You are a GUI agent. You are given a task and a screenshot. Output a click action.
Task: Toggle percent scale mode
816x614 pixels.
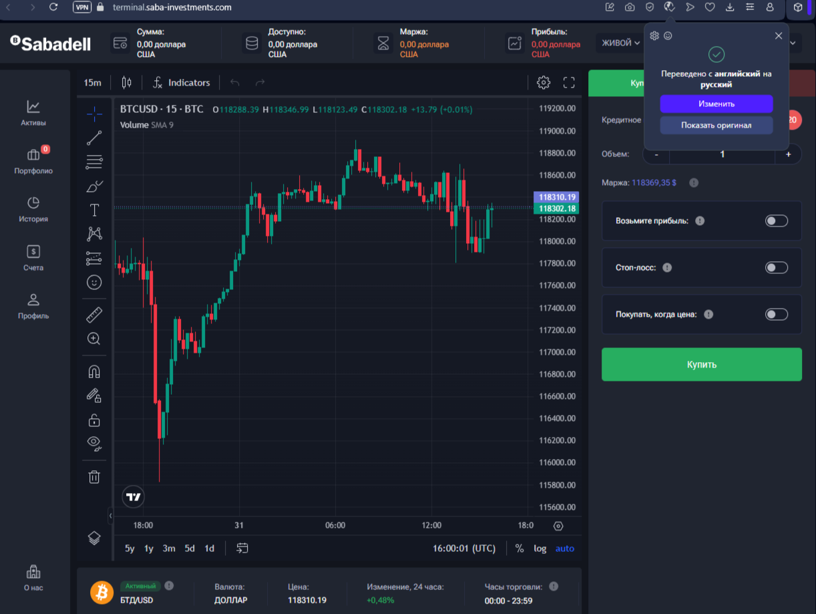point(520,549)
